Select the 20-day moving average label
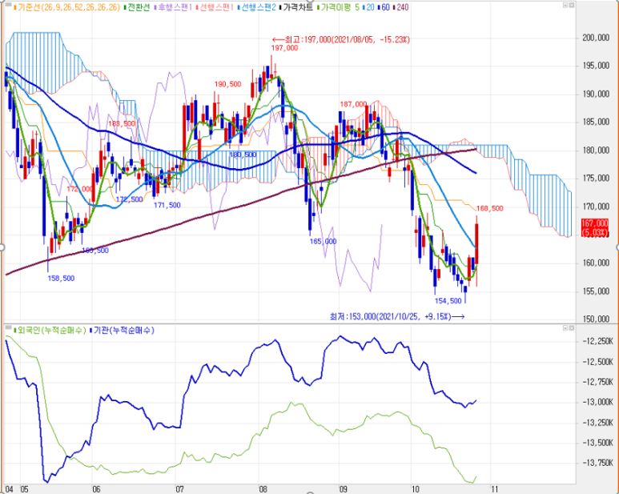Screen dimensions: 619x494 (x=368, y=7)
